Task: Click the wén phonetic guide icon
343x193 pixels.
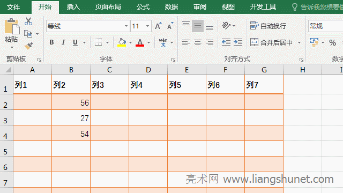Action: [163, 42]
